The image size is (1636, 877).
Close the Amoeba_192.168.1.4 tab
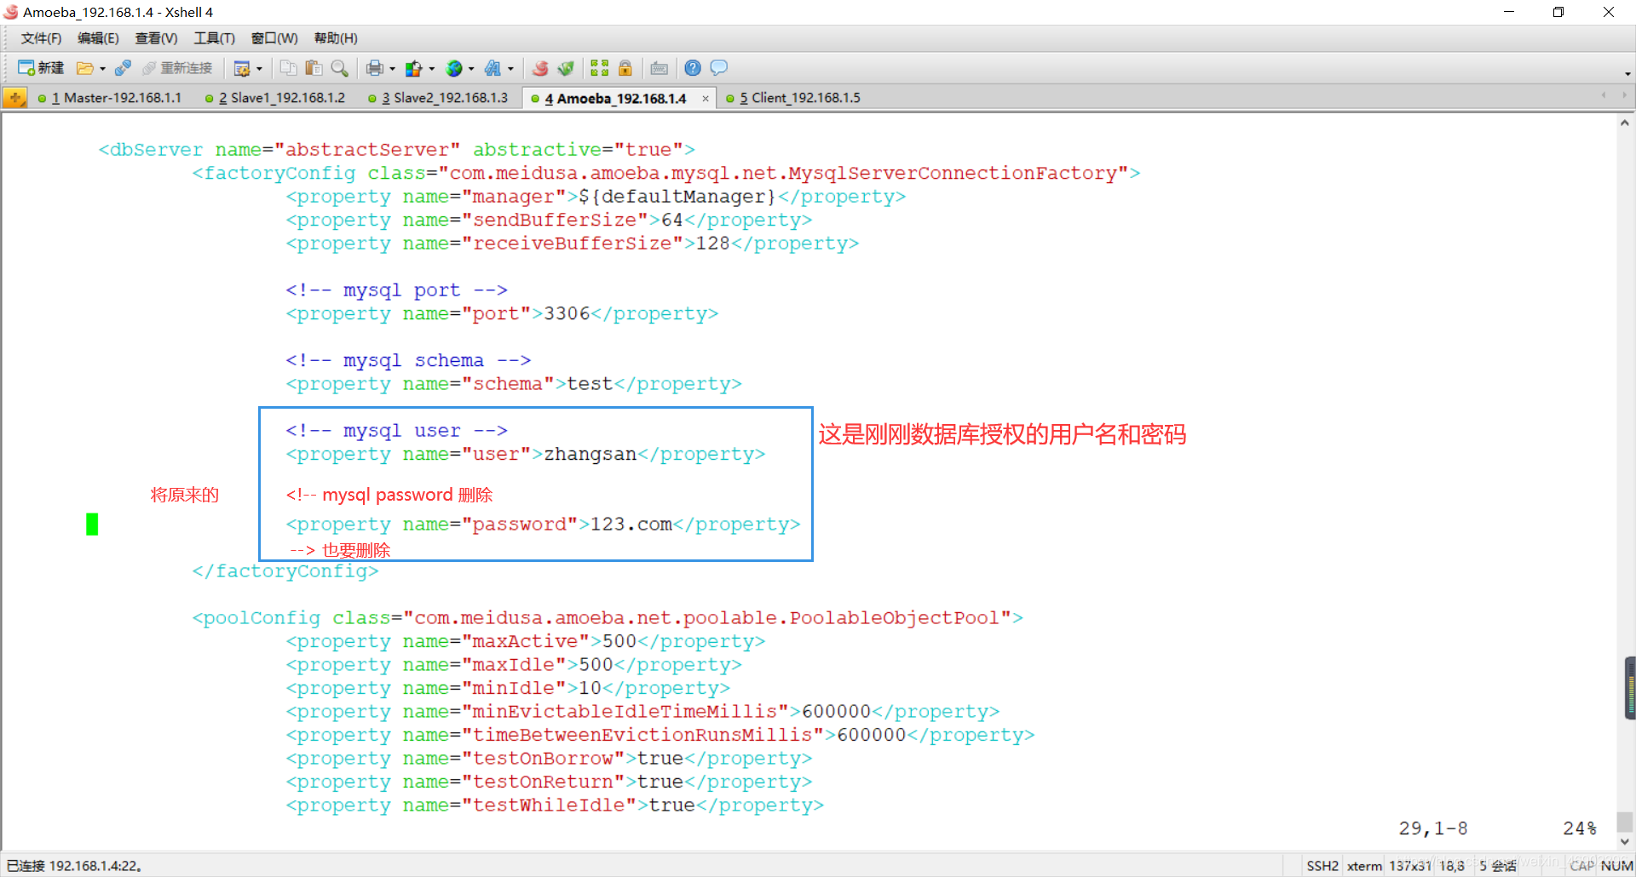(x=706, y=99)
